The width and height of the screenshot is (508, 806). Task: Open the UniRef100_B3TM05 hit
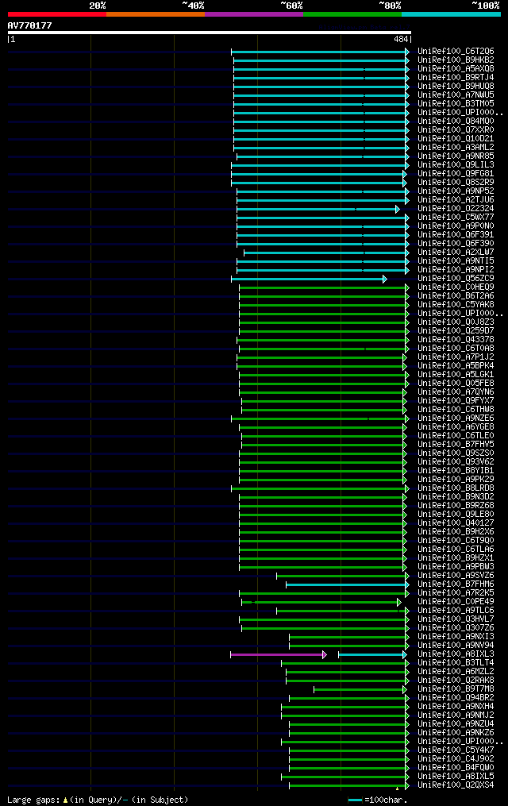point(456,104)
